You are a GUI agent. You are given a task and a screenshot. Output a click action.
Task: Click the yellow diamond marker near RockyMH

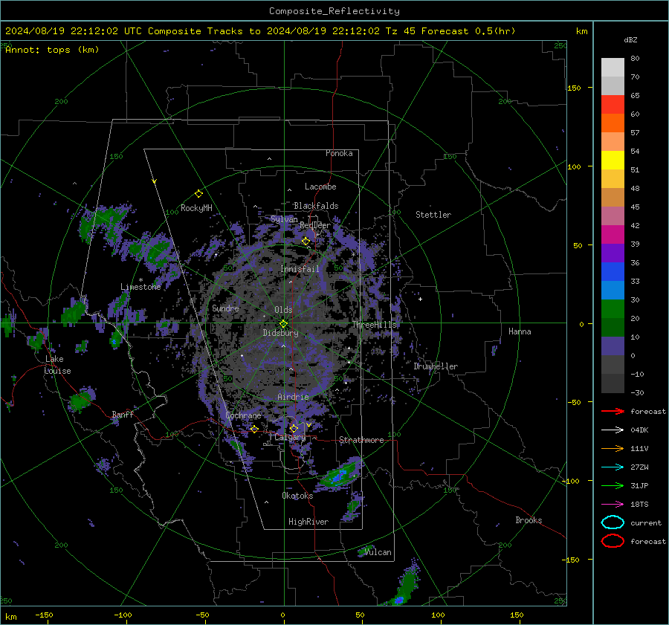pos(198,194)
